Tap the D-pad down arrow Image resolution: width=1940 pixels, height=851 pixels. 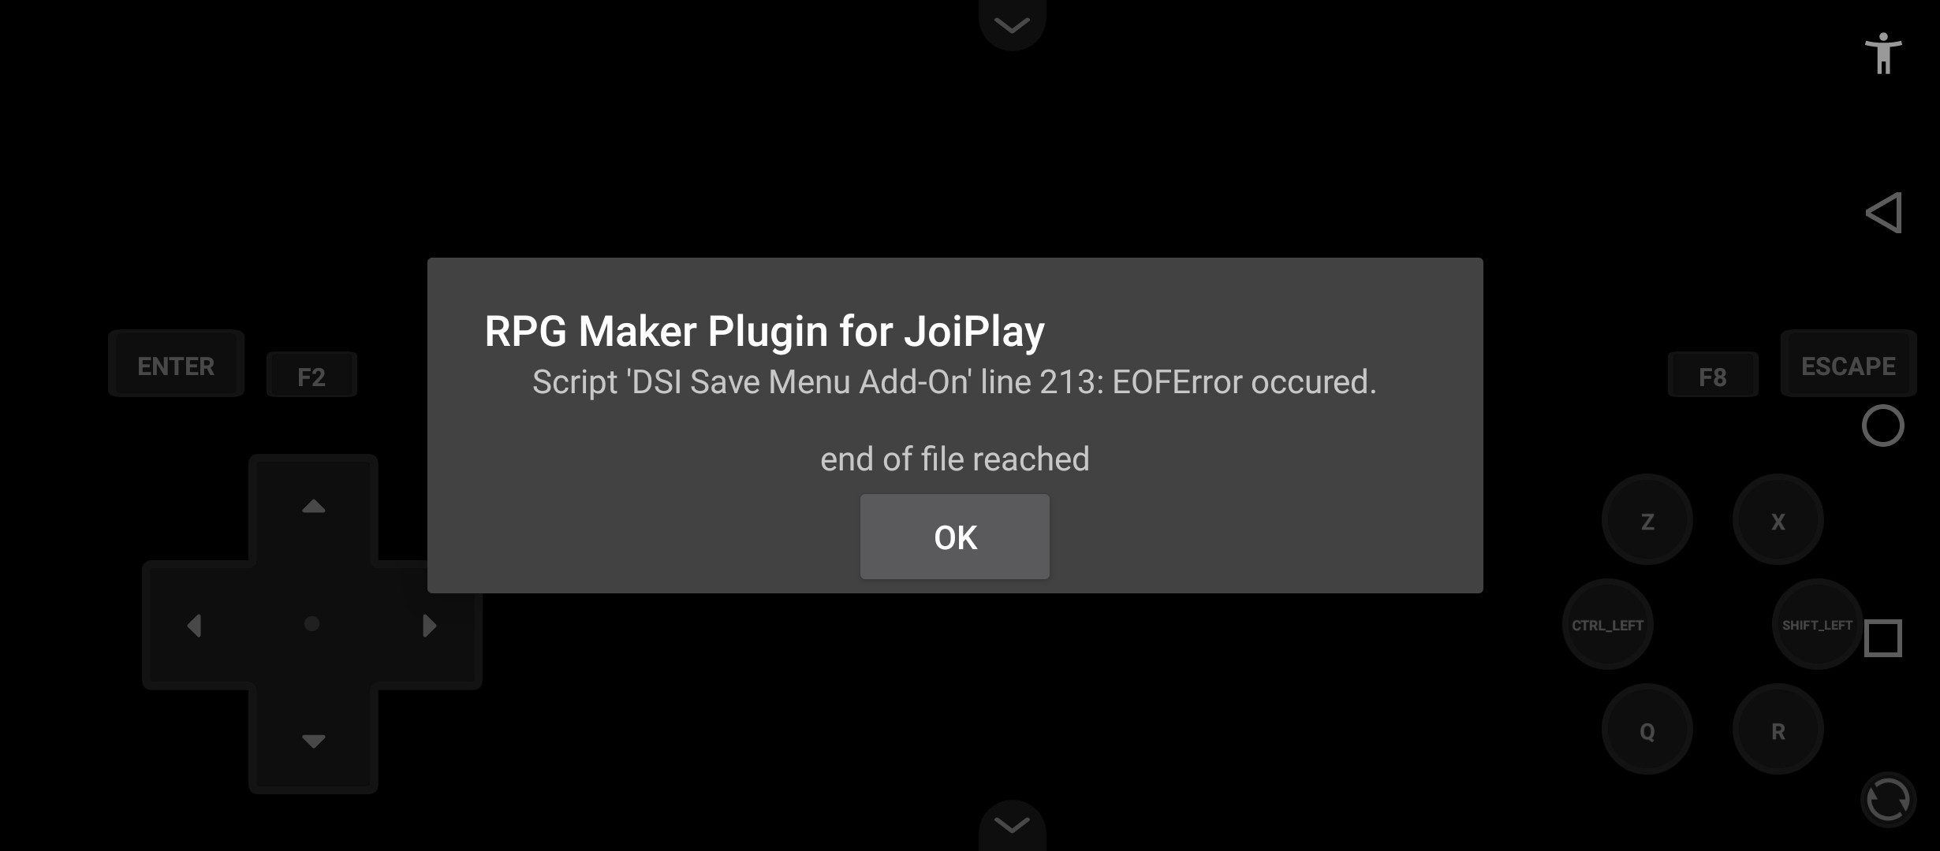313,741
